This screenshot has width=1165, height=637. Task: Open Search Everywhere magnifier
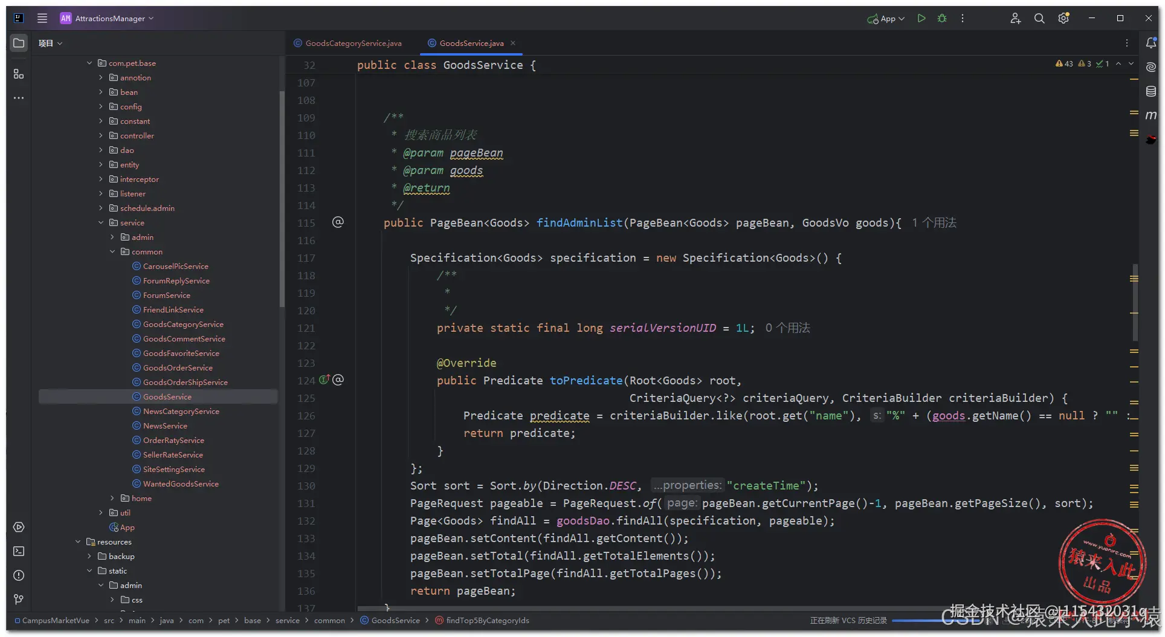(1039, 18)
